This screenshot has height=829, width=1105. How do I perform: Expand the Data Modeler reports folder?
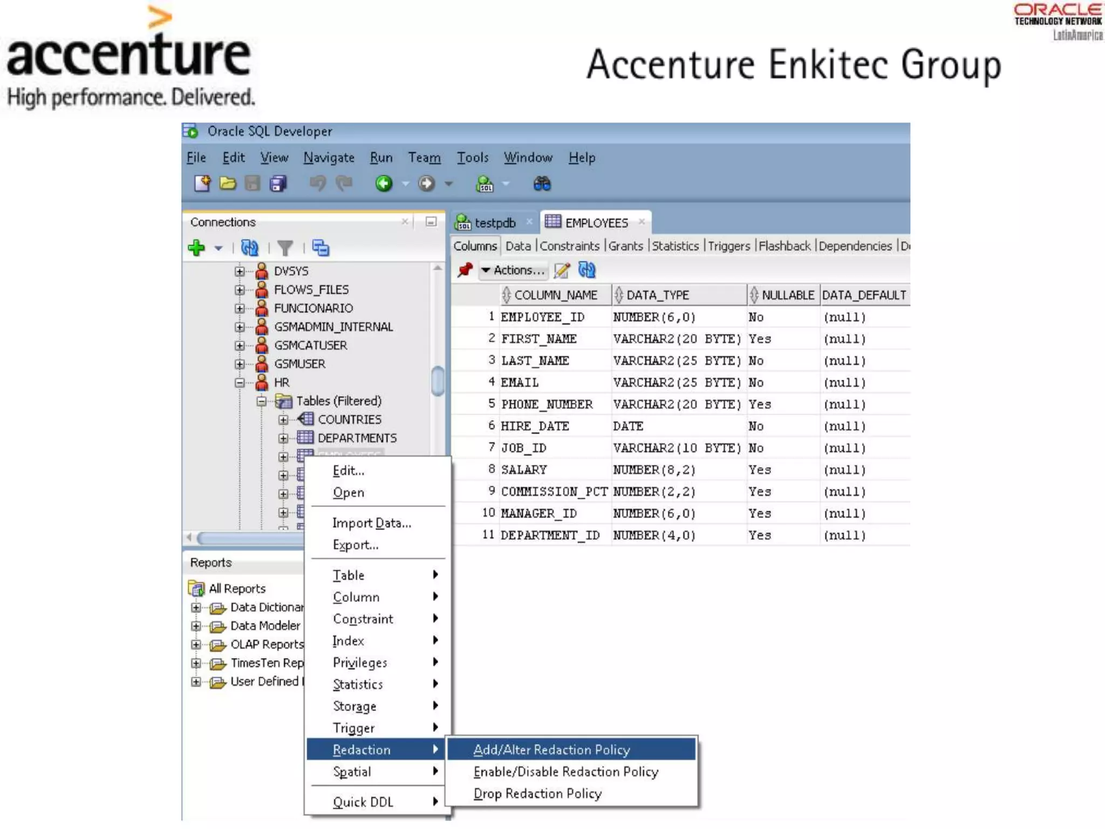click(196, 626)
